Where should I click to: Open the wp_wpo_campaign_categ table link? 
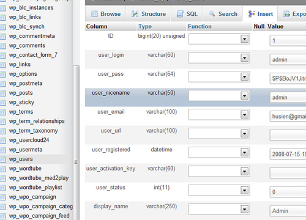click(41, 207)
